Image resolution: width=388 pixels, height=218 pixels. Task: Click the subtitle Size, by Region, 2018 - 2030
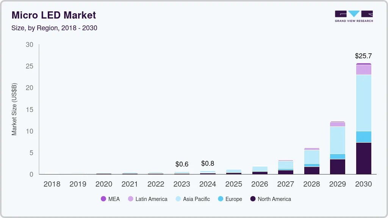(x=55, y=28)
